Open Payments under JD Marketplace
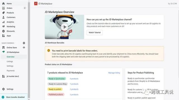Screen dimensions: 179x100 pyautogui.click(x=11, y=71)
